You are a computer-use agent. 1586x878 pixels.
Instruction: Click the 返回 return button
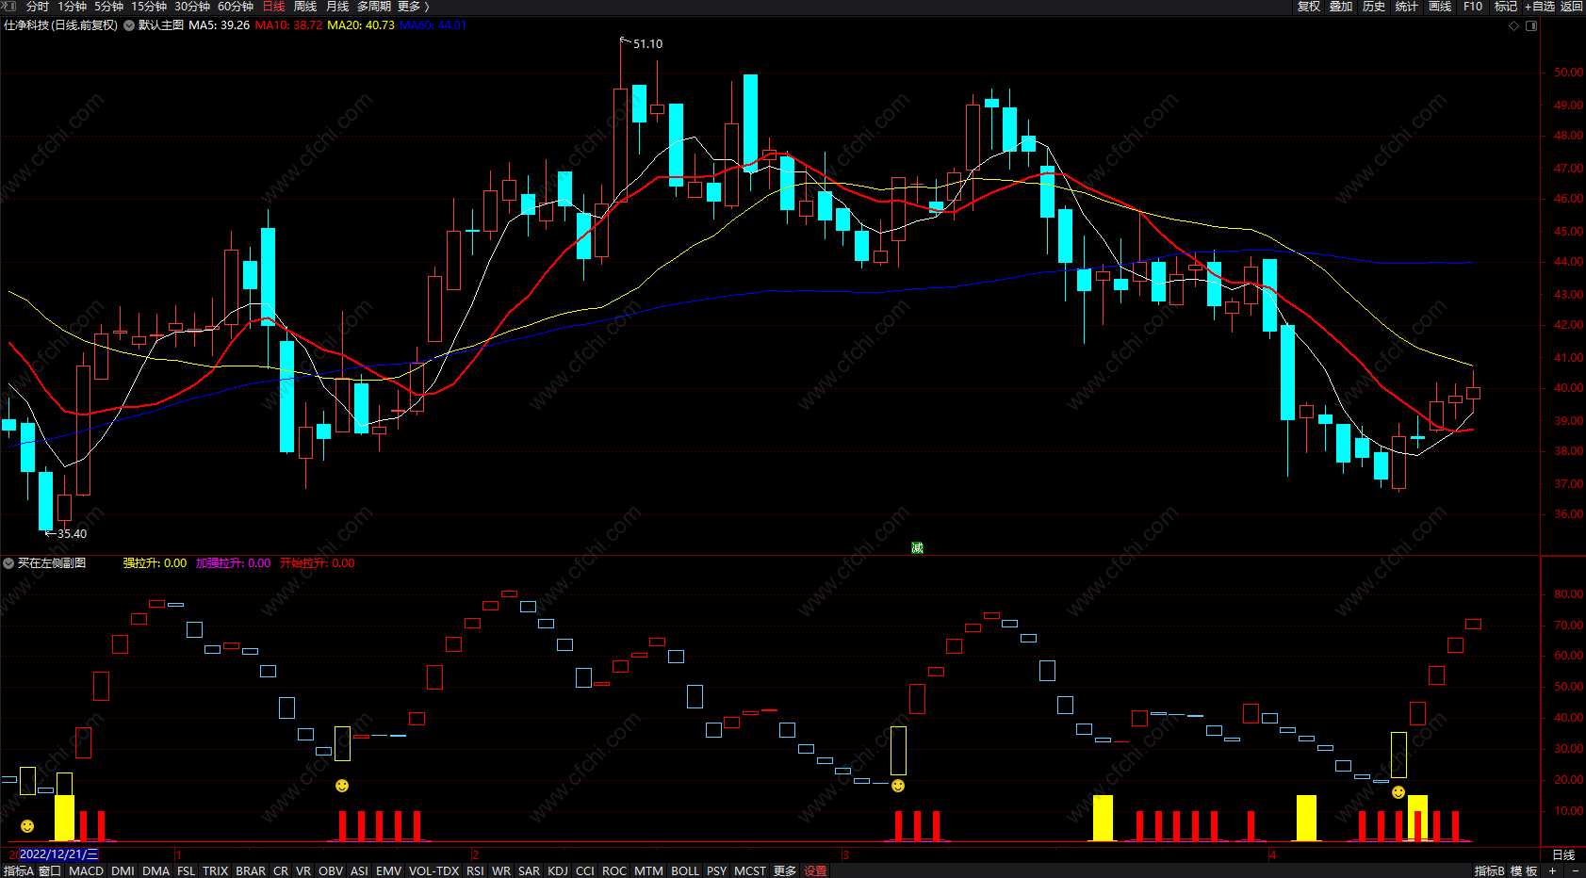(x=1572, y=7)
